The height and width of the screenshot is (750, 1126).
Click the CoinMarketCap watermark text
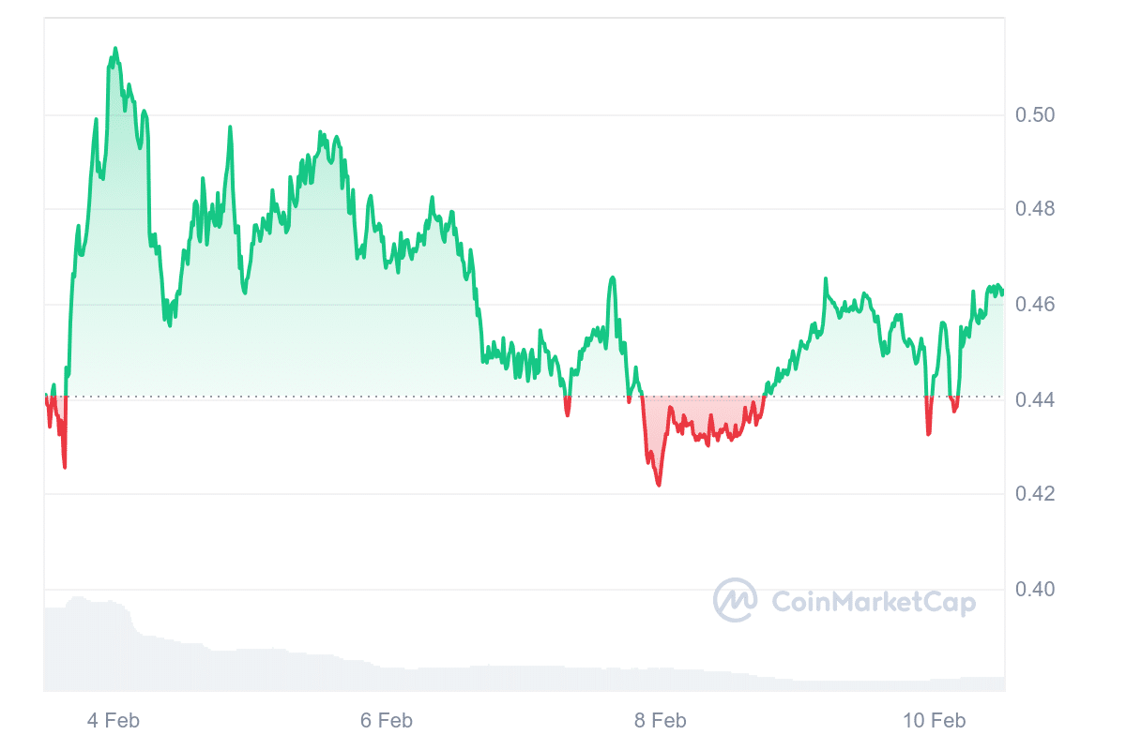tap(873, 602)
